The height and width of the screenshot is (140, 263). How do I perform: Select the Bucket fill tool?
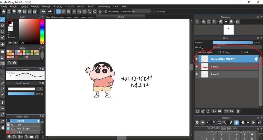(x=3, y=58)
